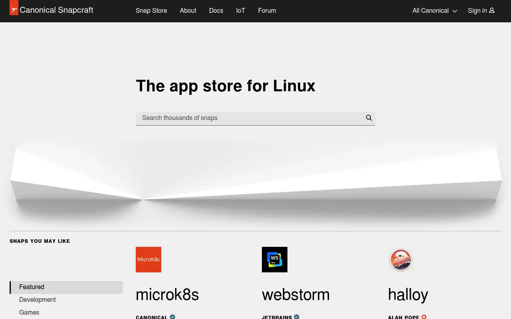Click the Sign in link
The image size is (511, 319).
pyautogui.click(x=481, y=11)
